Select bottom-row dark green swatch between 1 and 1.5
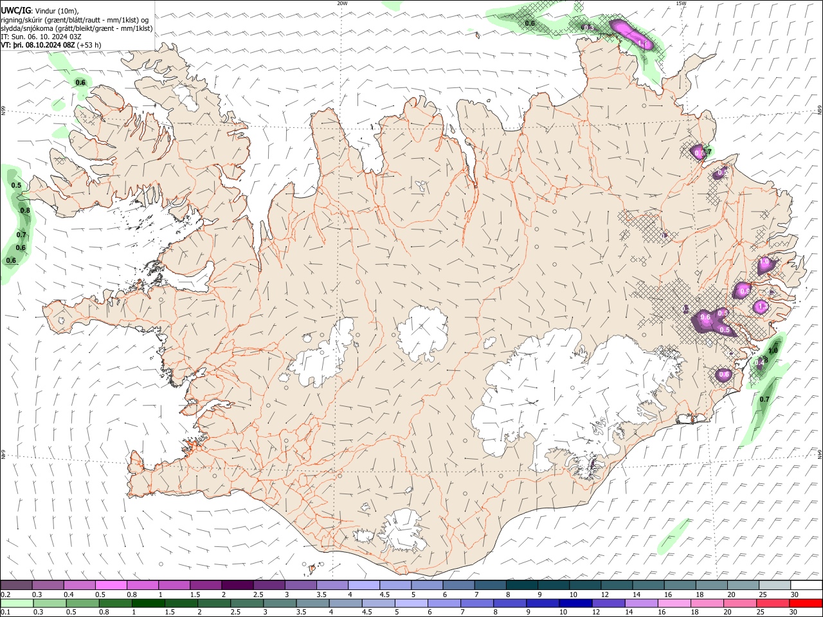The image size is (823, 617). [149, 604]
